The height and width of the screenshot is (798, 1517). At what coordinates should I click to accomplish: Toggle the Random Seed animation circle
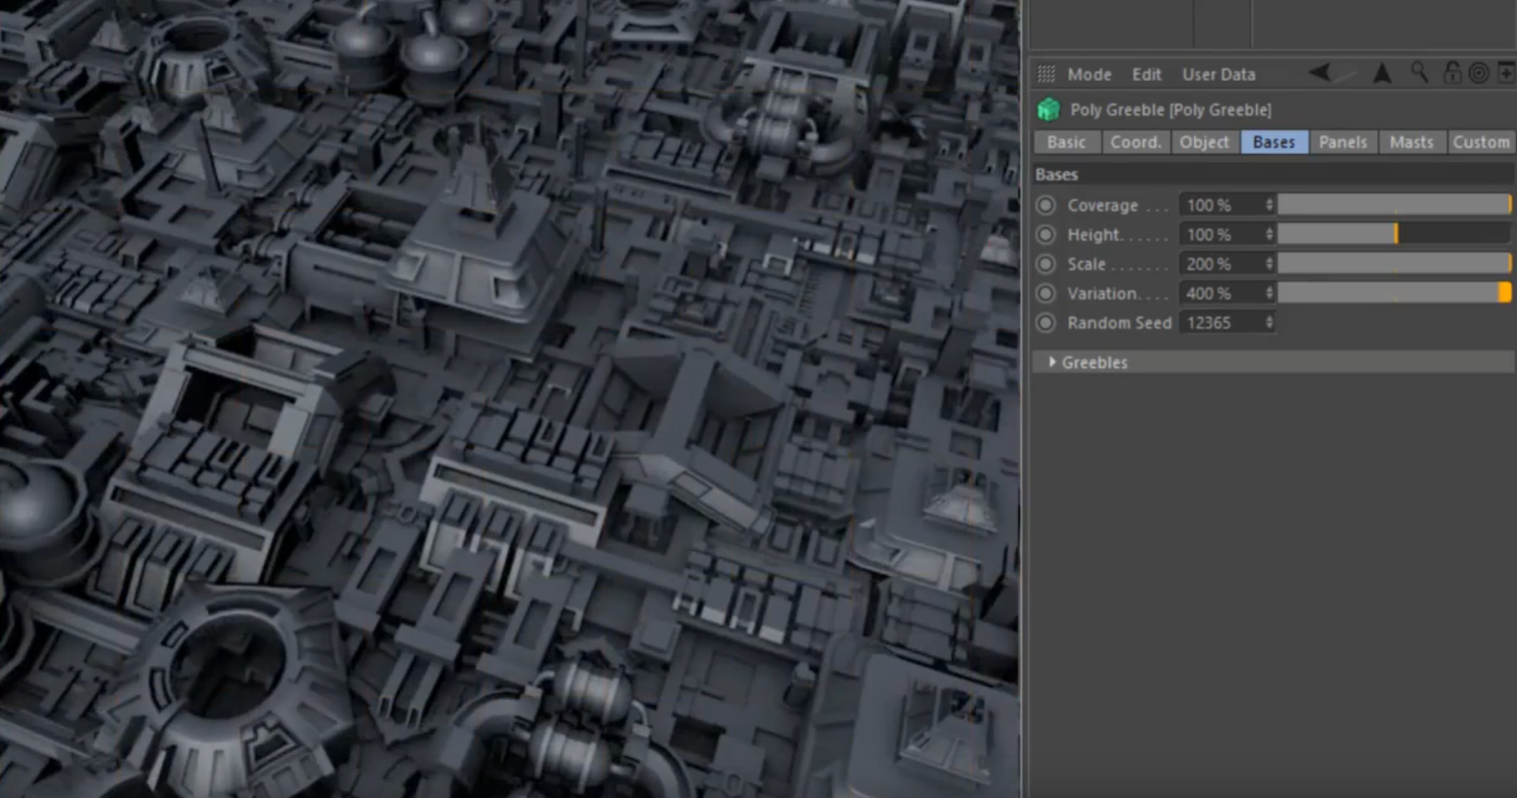click(1045, 323)
